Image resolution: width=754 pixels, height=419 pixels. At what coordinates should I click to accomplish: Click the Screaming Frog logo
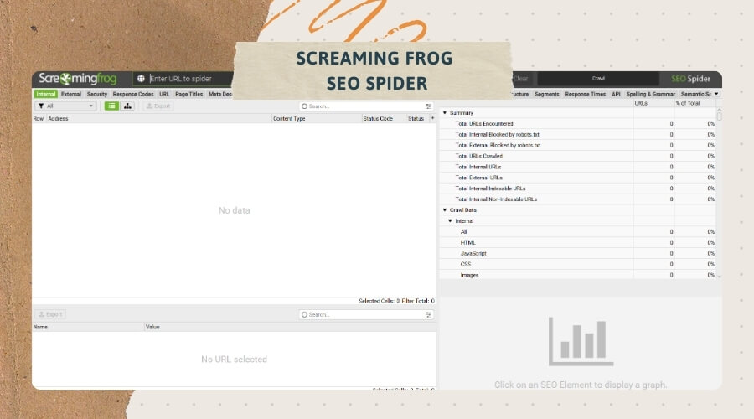[77, 79]
